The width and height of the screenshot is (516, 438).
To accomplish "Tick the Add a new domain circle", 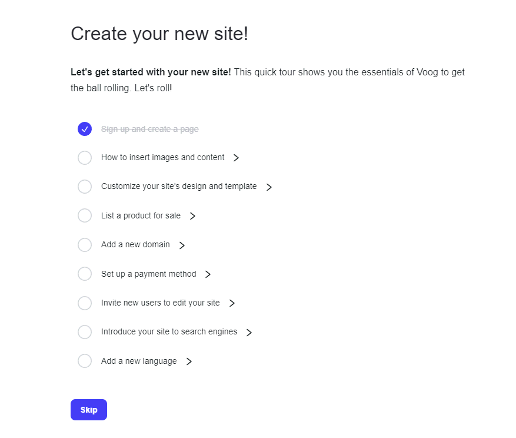I will coord(85,245).
